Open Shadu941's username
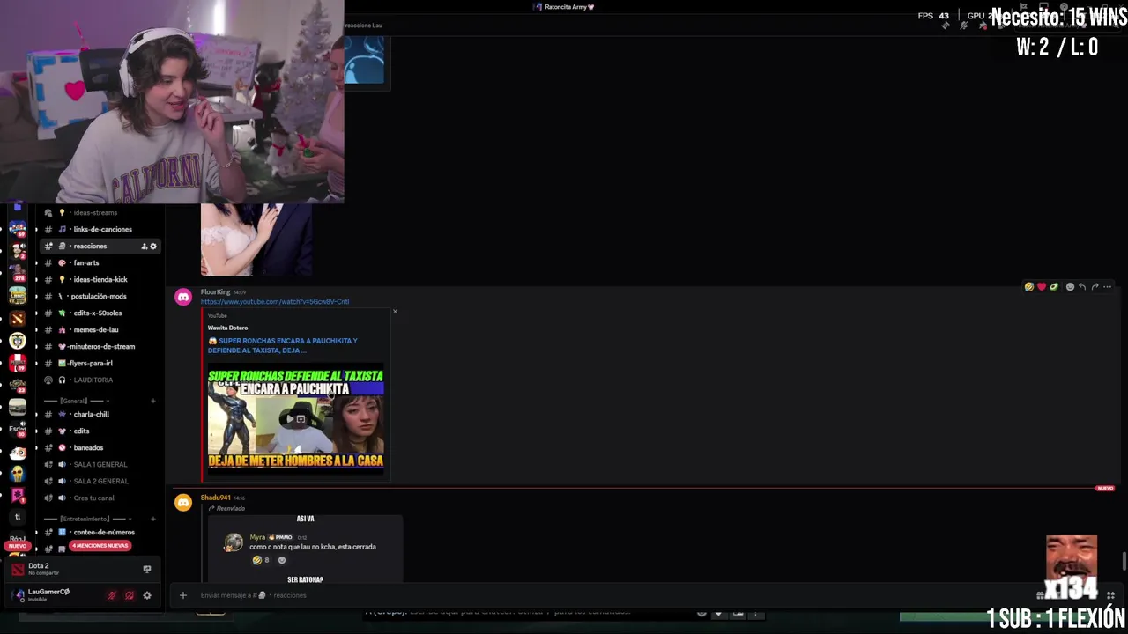 tap(215, 498)
